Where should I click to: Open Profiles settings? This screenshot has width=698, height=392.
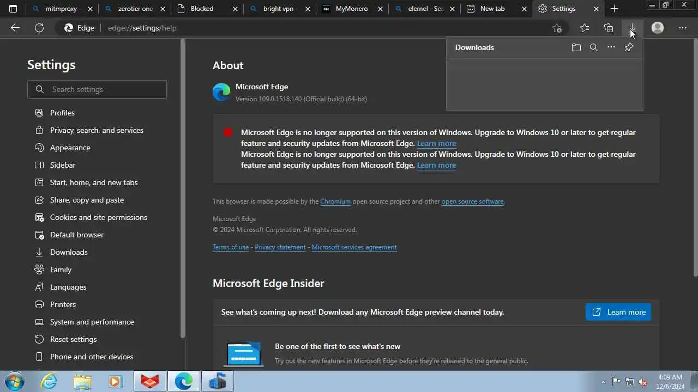(62, 113)
